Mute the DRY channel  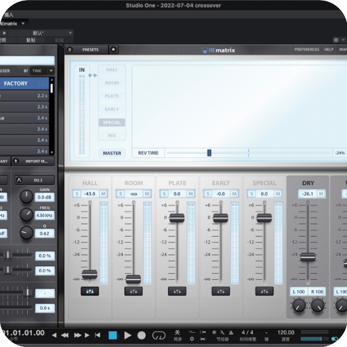coord(321,194)
